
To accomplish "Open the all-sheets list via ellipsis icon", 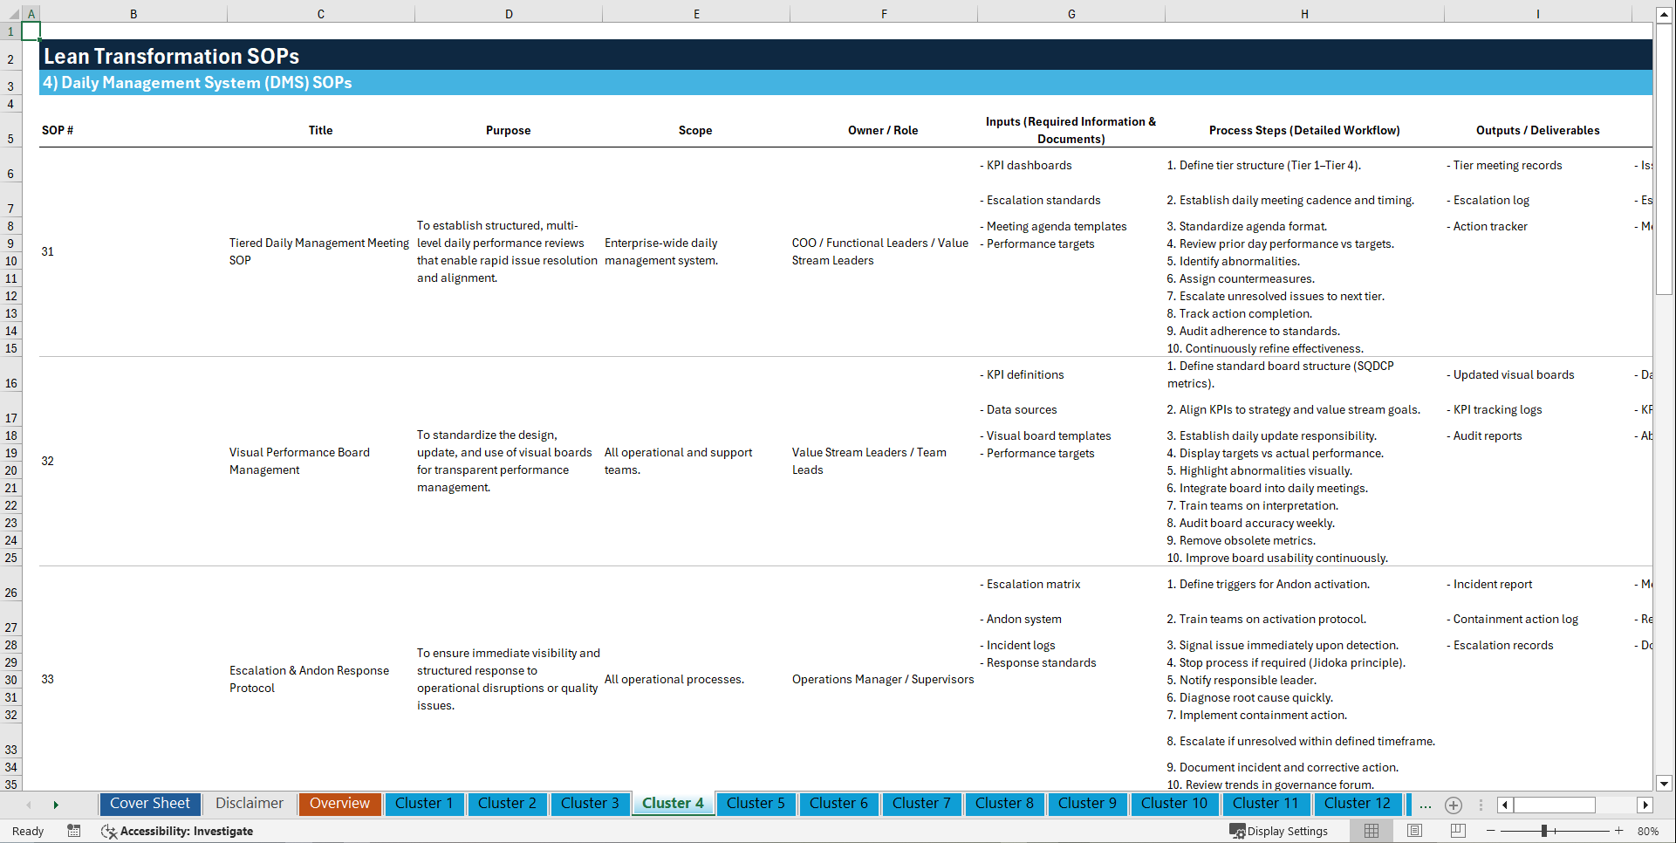I will point(1426,805).
